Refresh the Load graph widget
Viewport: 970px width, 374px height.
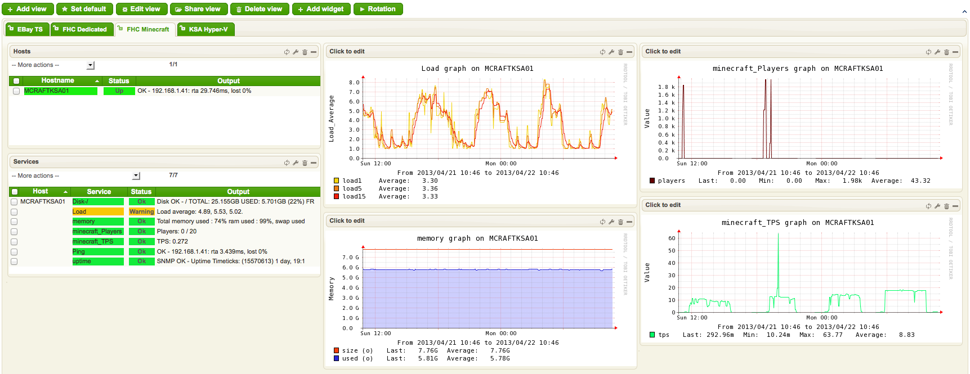(x=602, y=52)
